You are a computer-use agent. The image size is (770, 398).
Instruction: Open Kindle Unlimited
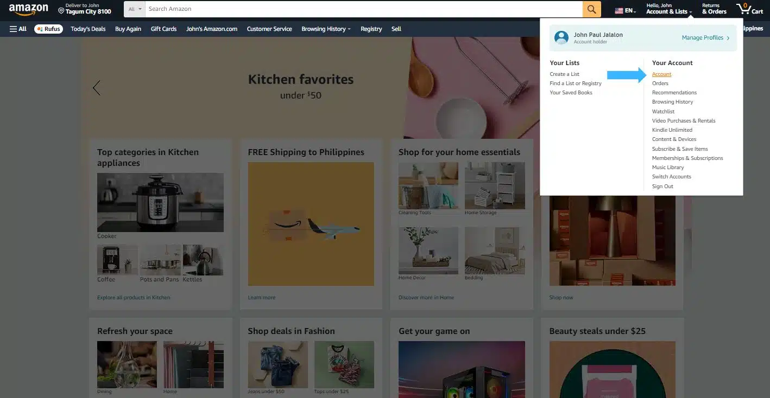click(x=672, y=130)
